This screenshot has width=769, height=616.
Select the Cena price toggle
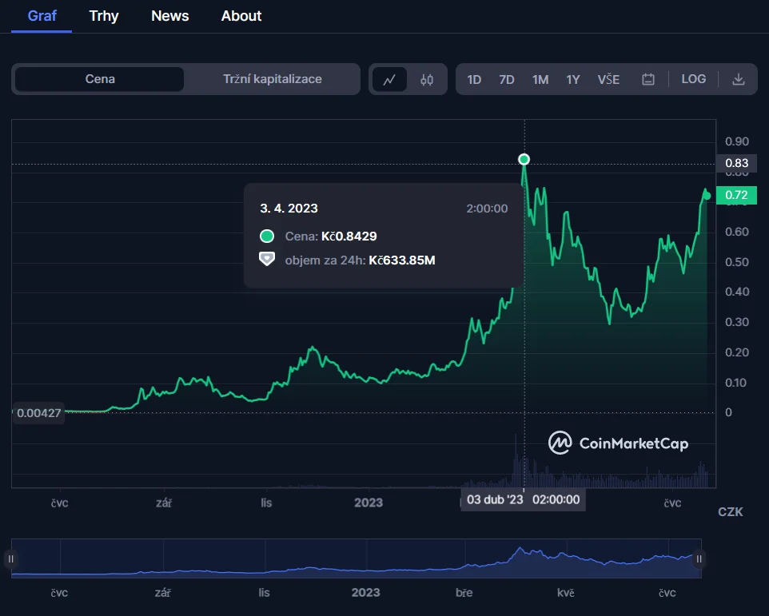(100, 79)
